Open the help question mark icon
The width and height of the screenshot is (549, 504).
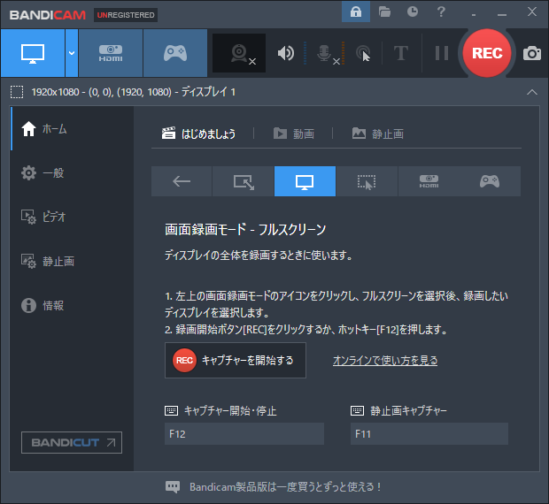click(441, 11)
